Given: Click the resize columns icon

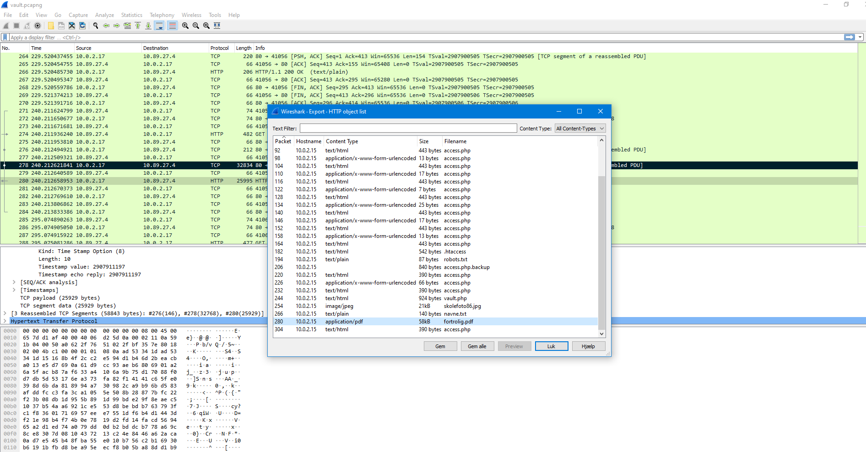Looking at the screenshot, I should click(217, 26).
